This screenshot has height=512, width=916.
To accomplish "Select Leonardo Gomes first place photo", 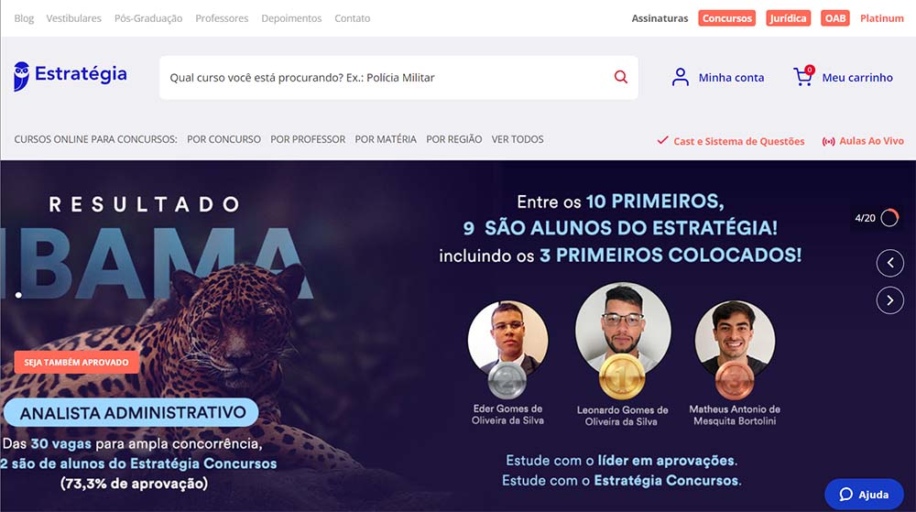I will click(623, 331).
